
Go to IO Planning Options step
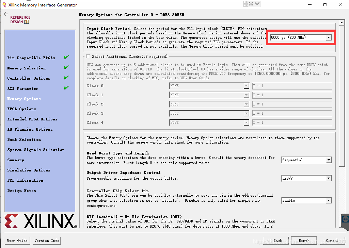(x=30, y=129)
